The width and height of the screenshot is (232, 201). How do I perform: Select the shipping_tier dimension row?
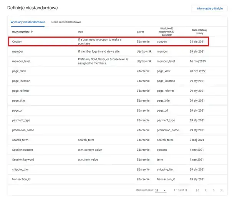point(21,169)
